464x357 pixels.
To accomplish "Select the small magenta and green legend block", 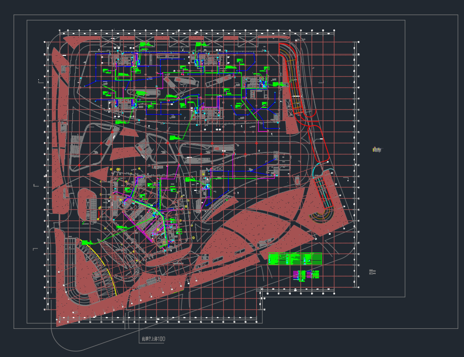I will coord(307,275).
